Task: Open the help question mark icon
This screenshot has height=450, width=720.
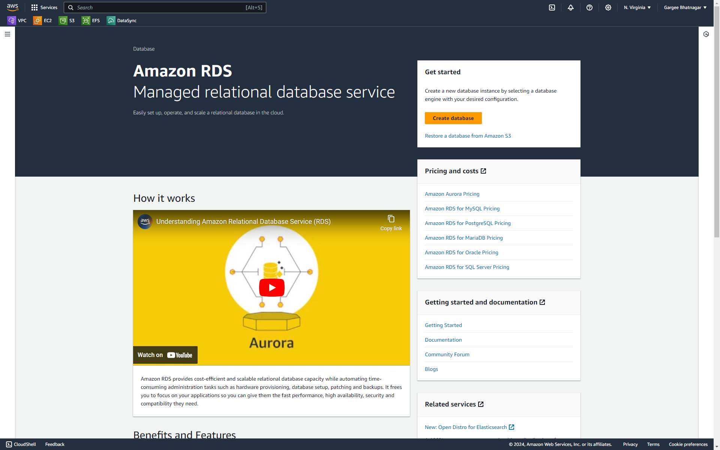Action: pyautogui.click(x=589, y=7)
